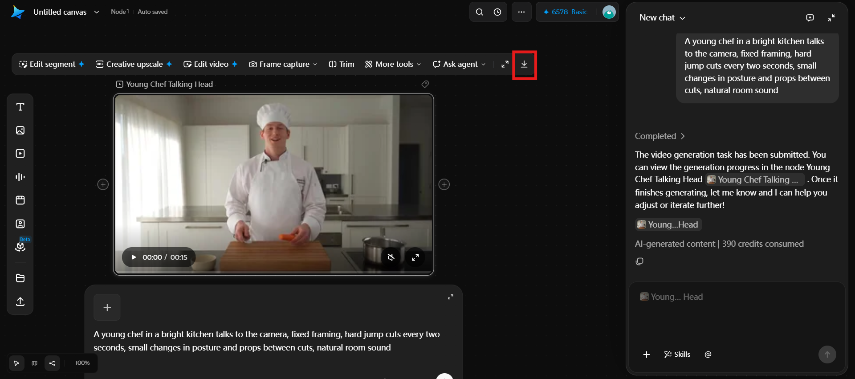Click Edit segment in the toolbar
The image size is (855, 379).
52,64
